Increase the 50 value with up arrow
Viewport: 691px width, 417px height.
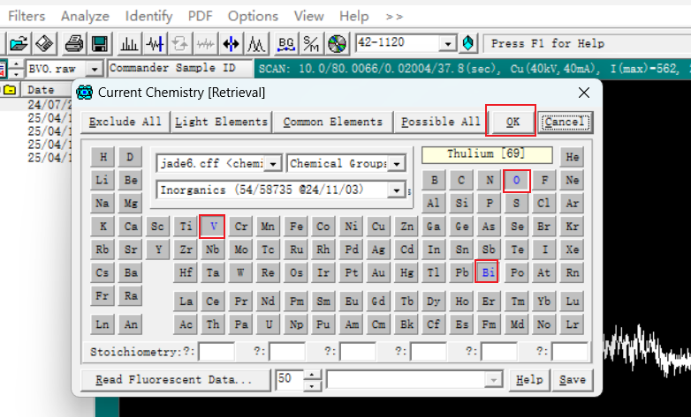coord(312,375)
